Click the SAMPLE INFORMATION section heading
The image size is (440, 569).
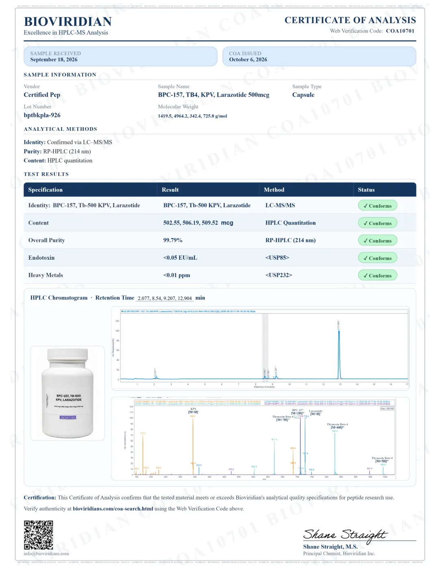click(60, 75)
